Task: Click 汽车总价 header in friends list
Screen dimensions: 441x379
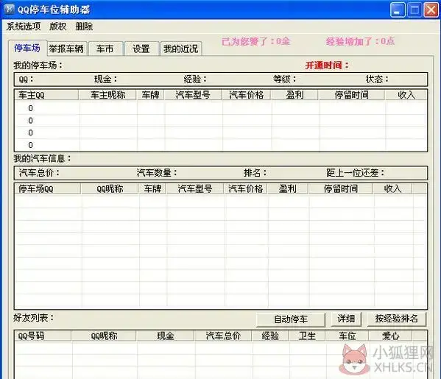Action: [223, 336]
